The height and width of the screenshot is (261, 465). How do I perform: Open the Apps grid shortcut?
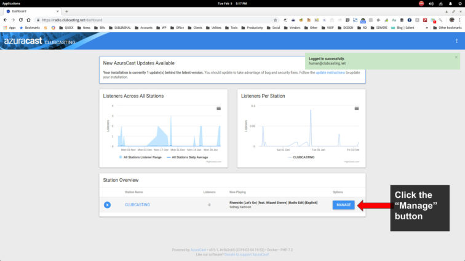click(9, 28)
